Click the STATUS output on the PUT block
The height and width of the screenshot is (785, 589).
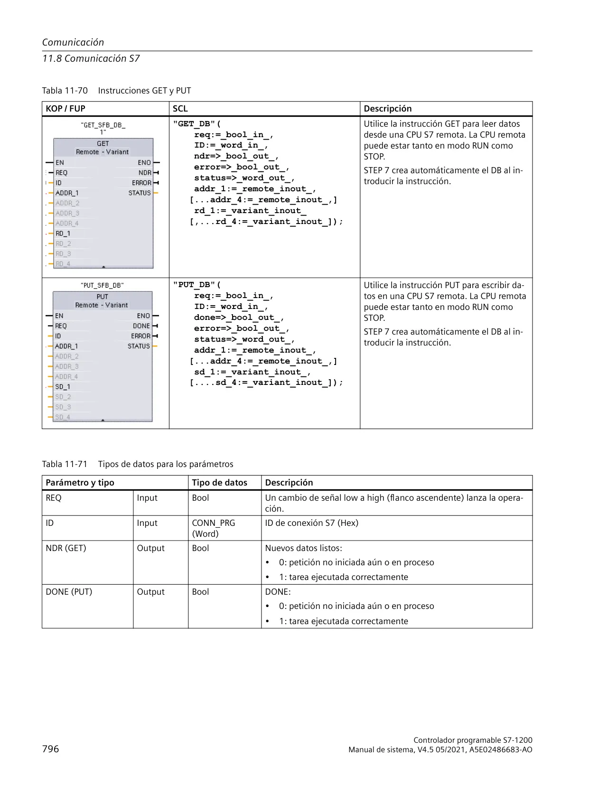tap(139, 346)
